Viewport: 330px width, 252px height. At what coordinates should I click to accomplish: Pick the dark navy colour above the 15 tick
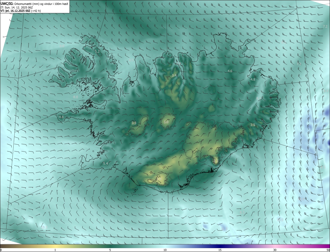(220, 246)
